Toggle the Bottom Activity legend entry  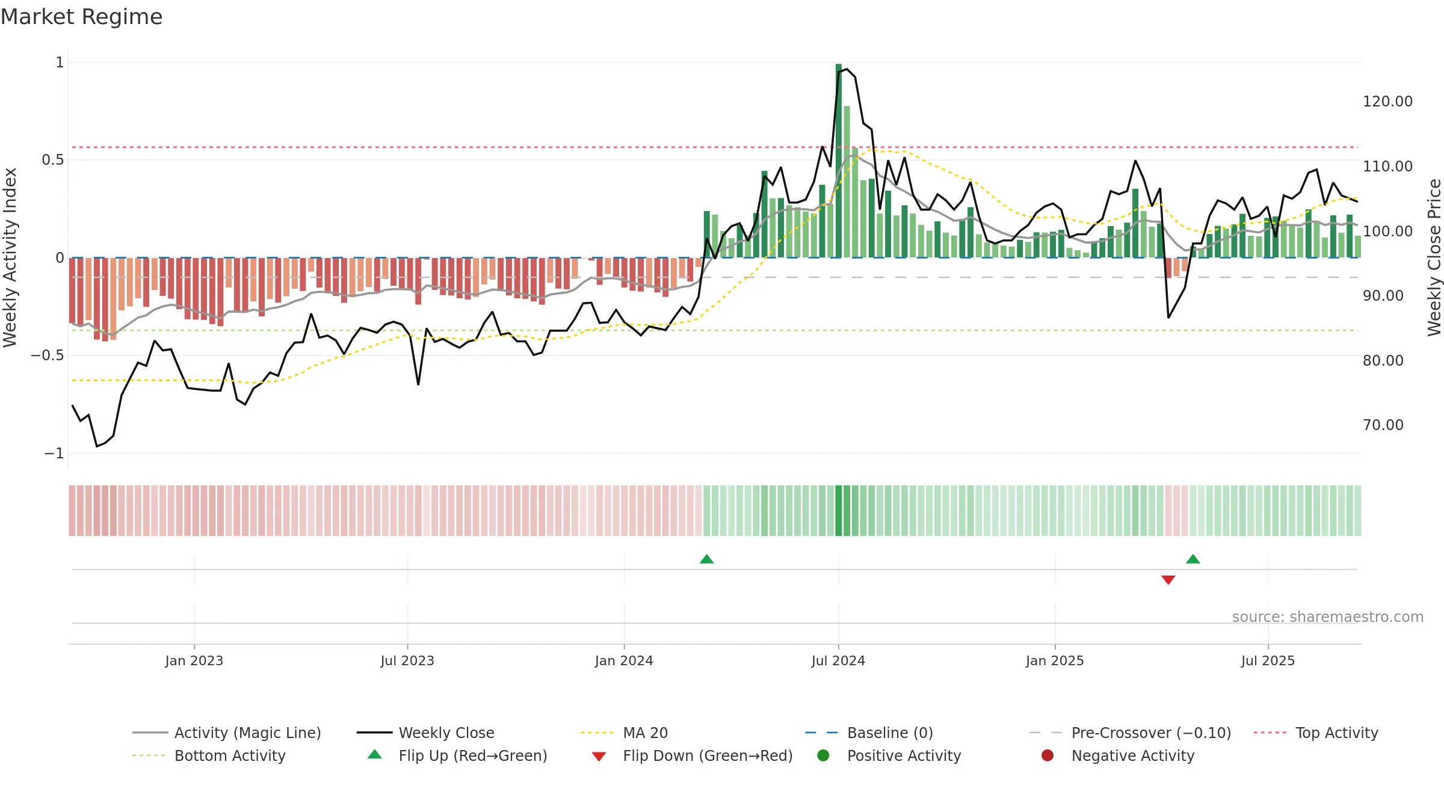tap(209, 755)
